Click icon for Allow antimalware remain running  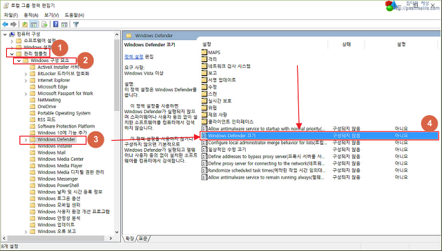pyautogui.click(x=204, y=177)
